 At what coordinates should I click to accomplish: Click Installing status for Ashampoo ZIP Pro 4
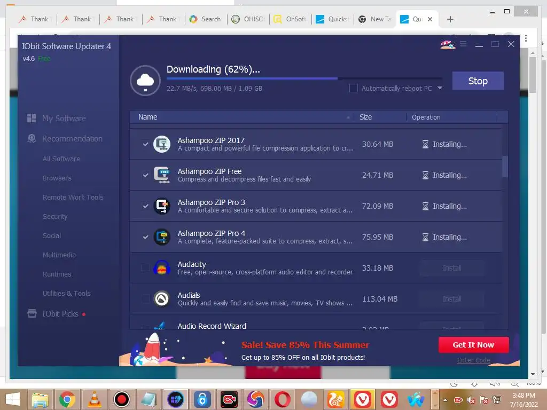click(444, 237)
